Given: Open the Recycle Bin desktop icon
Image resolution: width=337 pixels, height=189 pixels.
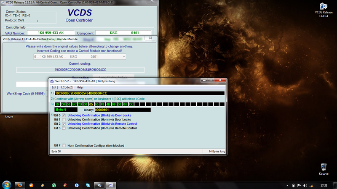Looking at the screenshot, I should tap(324, 169).
